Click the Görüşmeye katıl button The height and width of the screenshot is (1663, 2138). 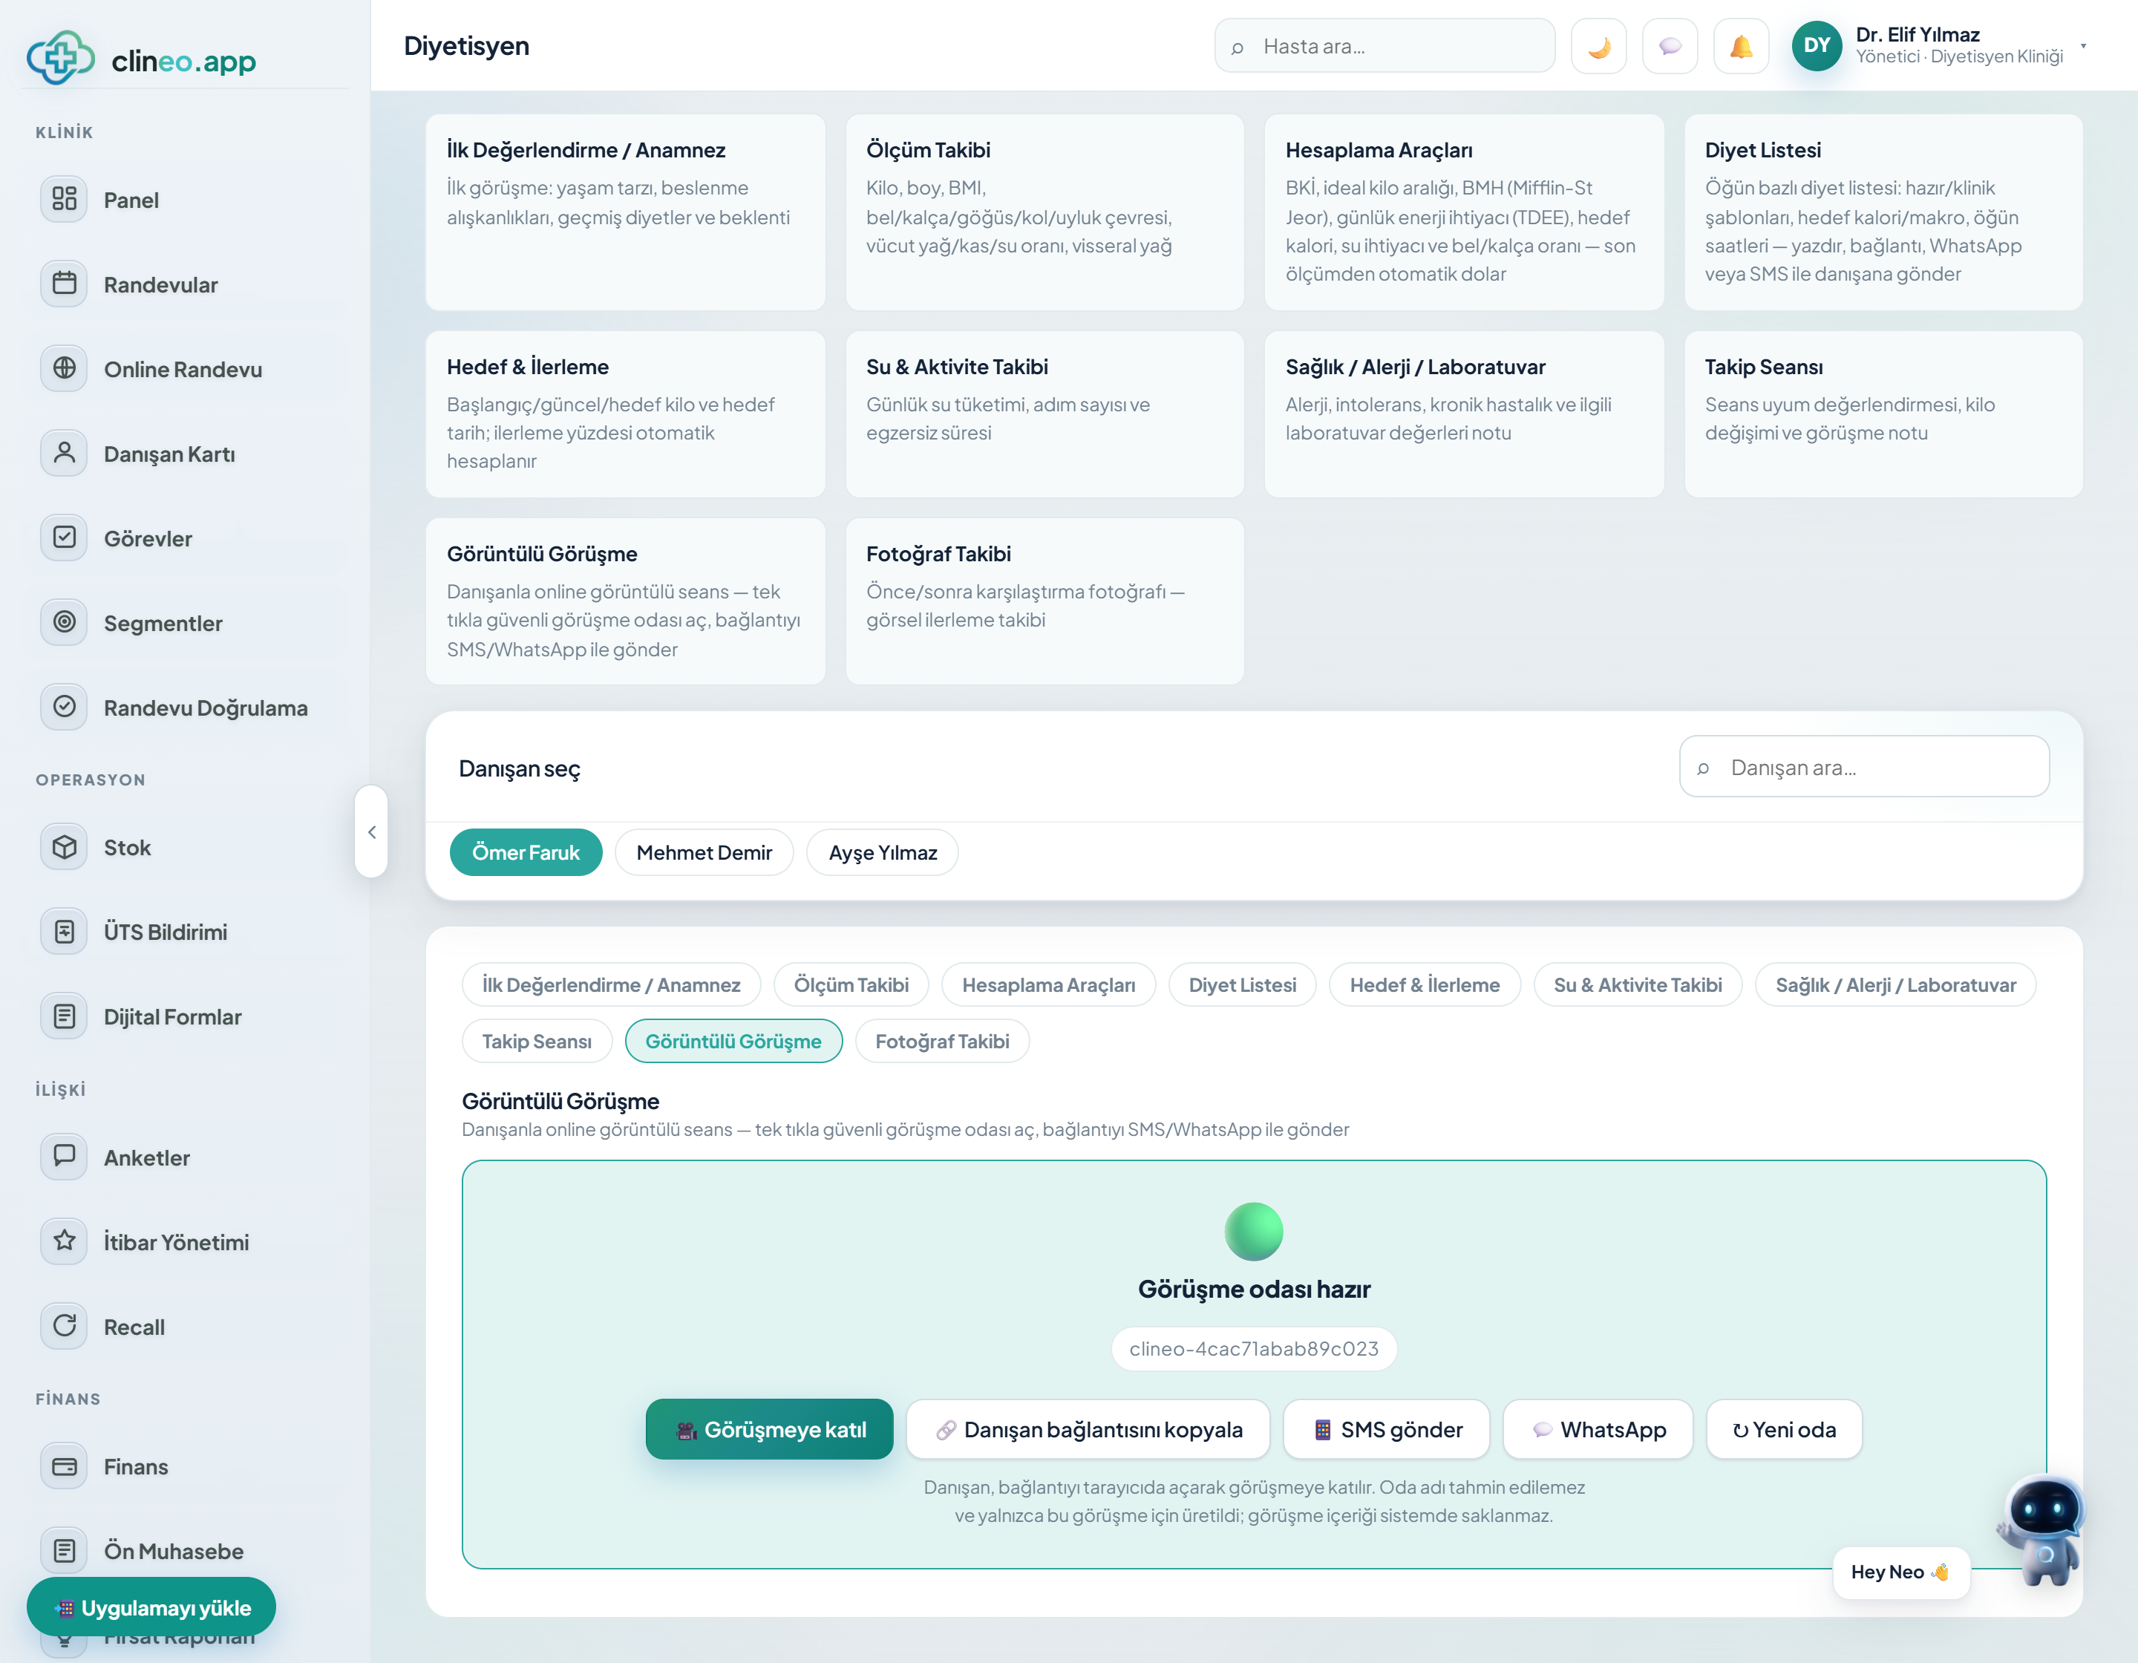click(x=769, y=1430)
